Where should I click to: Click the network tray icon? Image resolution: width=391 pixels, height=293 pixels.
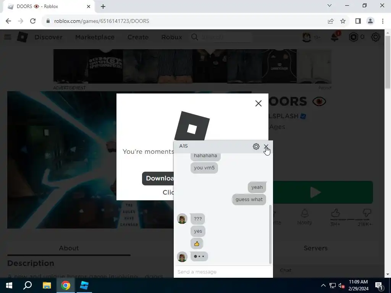click(x=333, y=285)
